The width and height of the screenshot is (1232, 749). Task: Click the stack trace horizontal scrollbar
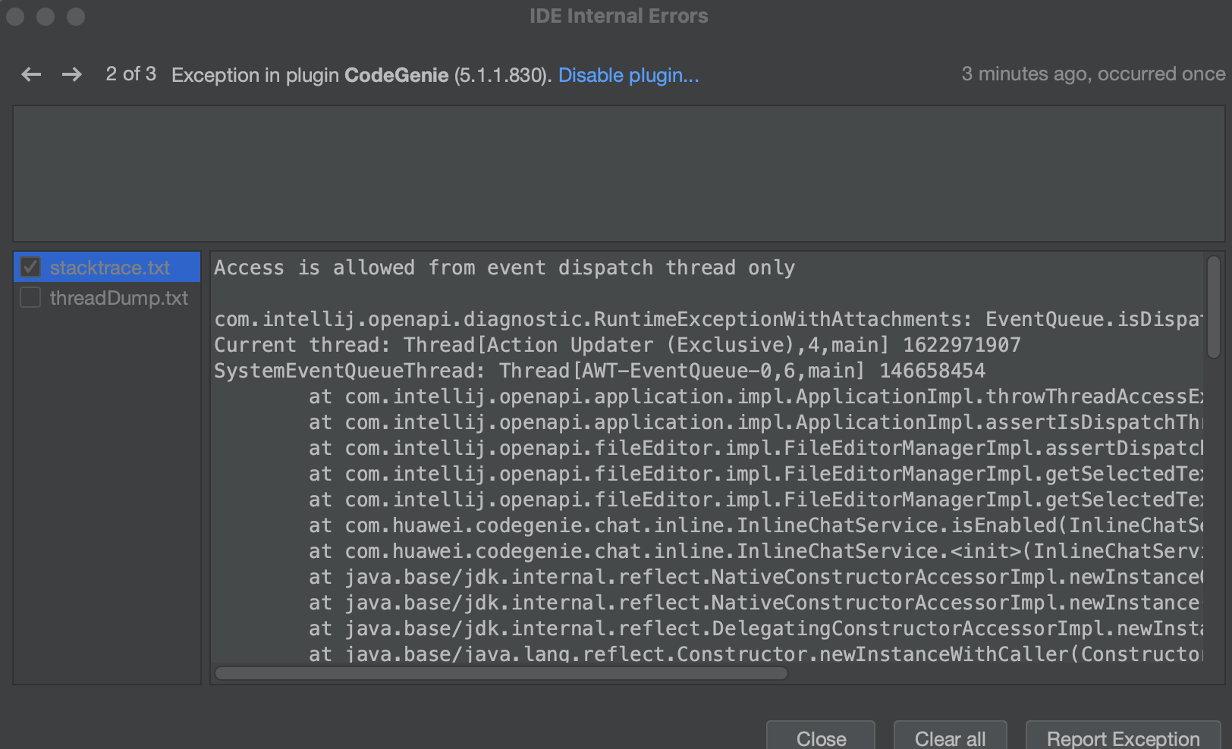tap(501, 673)
